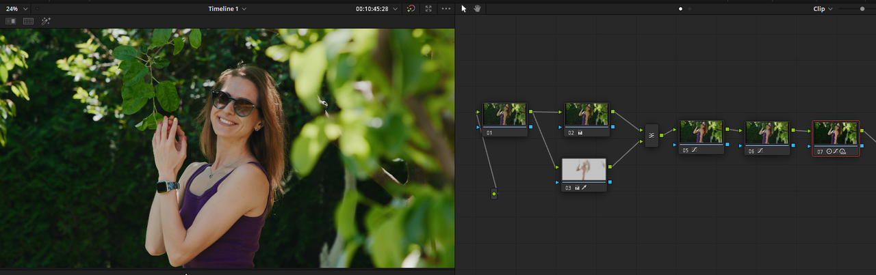Click node label "01"
Screen dimensions: 876x275
pos(489,133)
